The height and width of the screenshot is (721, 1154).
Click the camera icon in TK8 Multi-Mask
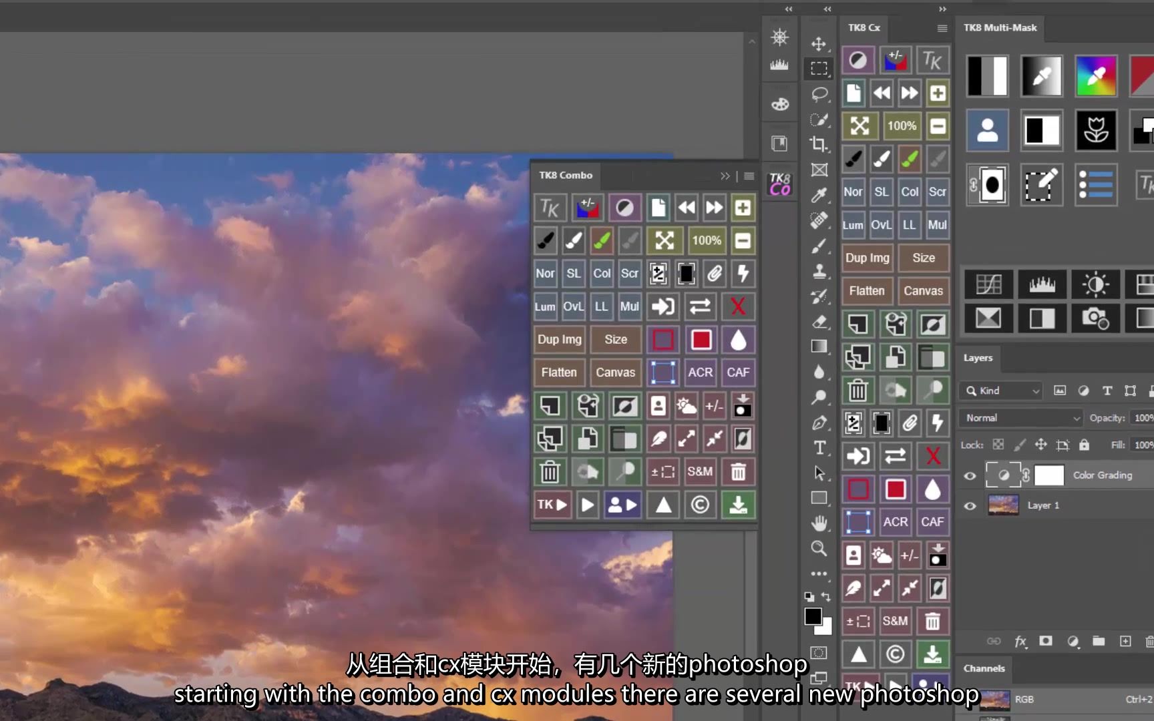[1096, 318]
